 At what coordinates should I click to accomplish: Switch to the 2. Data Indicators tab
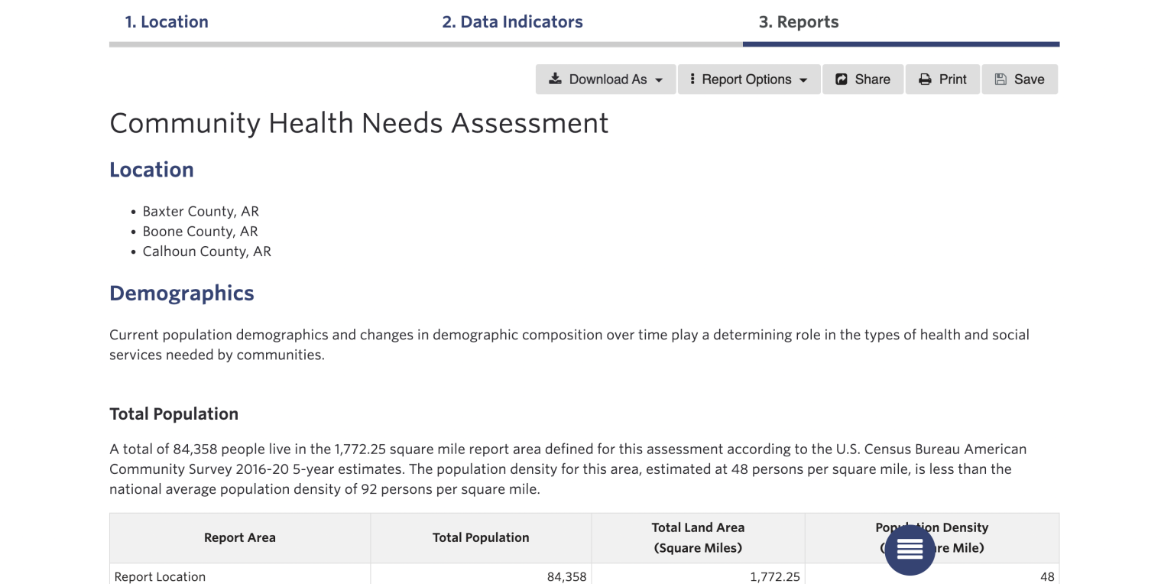click(x=512, y=22)
